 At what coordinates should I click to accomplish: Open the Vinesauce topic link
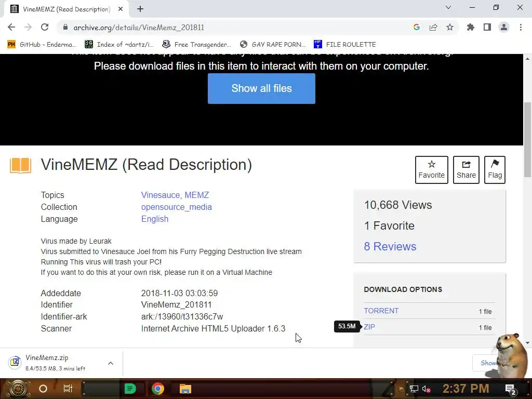(x=161, y=195)
